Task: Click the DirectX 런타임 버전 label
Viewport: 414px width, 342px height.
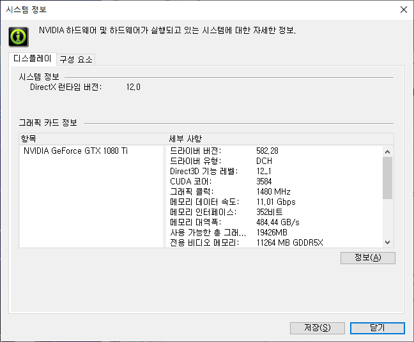Action: (66, 87)
